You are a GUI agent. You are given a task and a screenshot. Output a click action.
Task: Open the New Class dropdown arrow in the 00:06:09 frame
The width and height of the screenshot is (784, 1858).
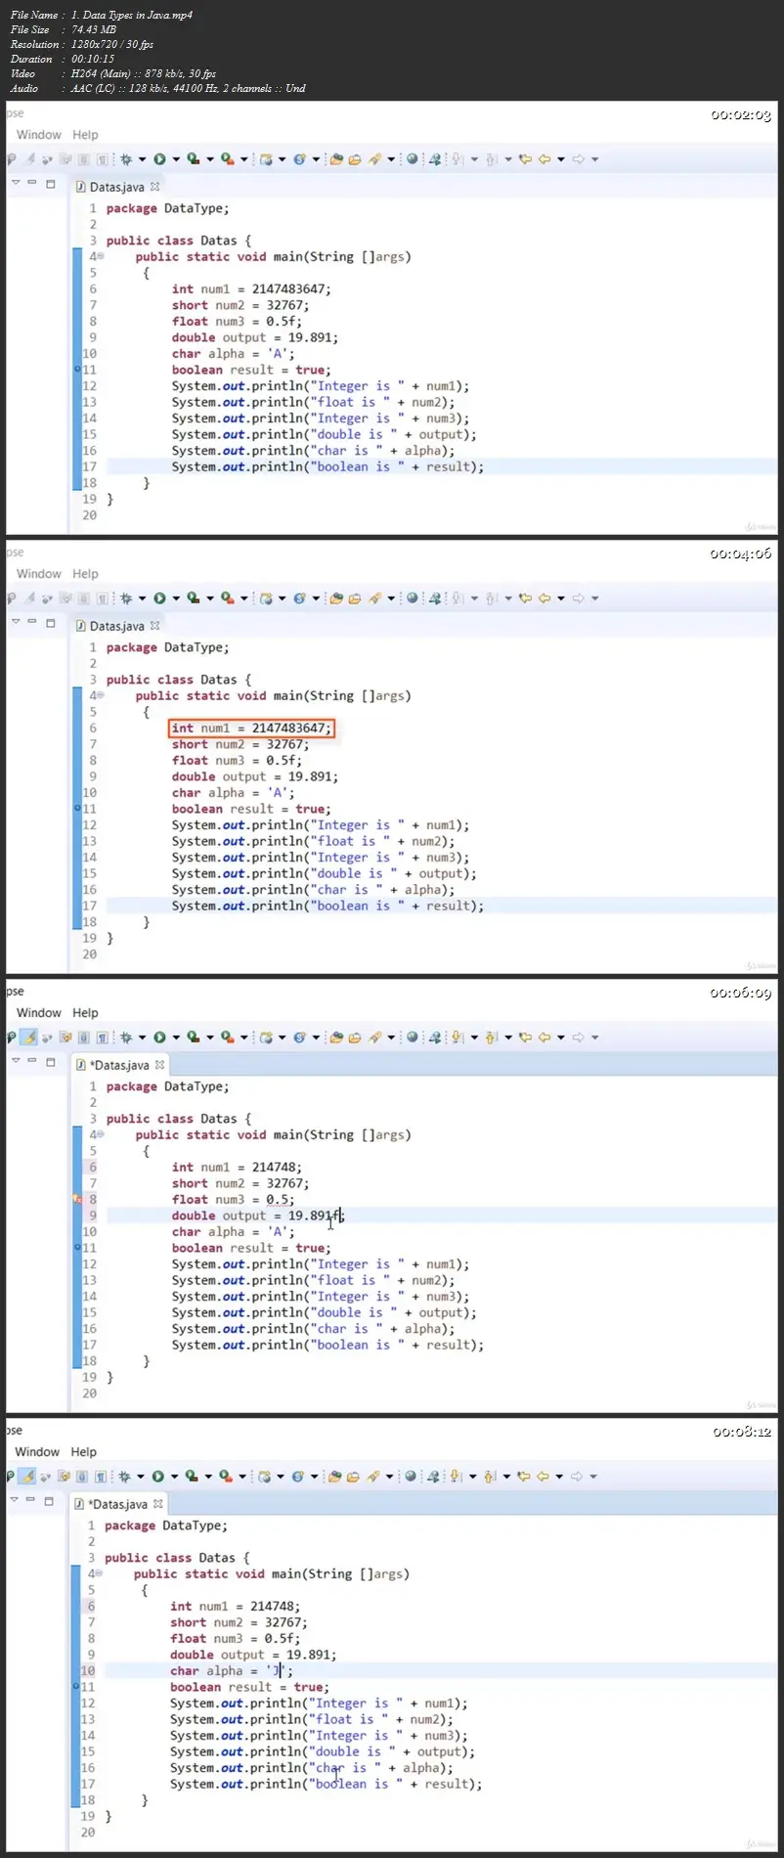(316, 1037)
